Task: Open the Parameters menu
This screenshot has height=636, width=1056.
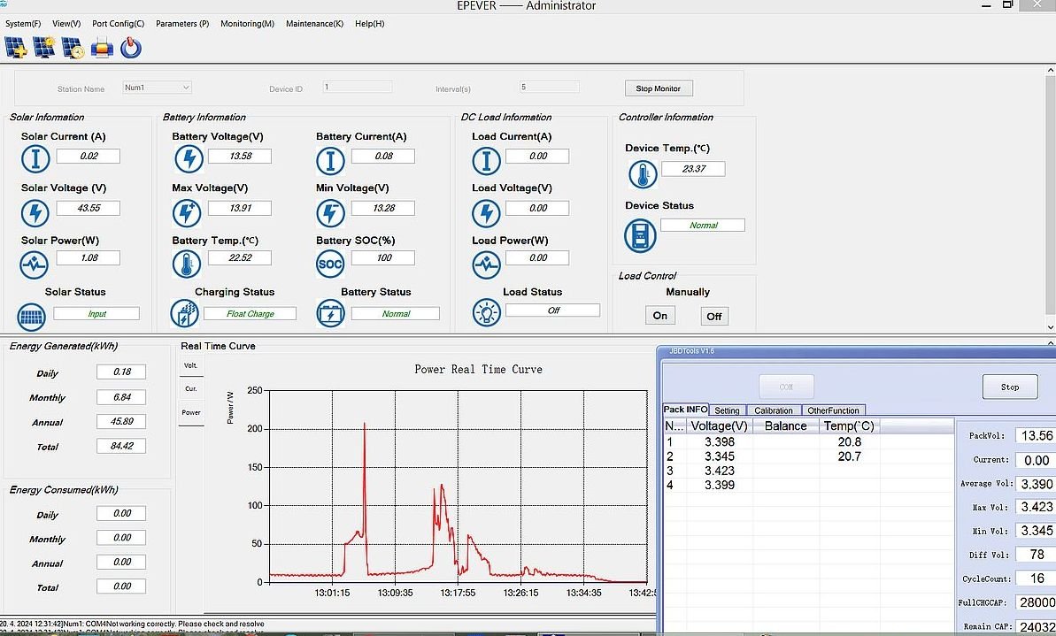Action: point(182,24)
